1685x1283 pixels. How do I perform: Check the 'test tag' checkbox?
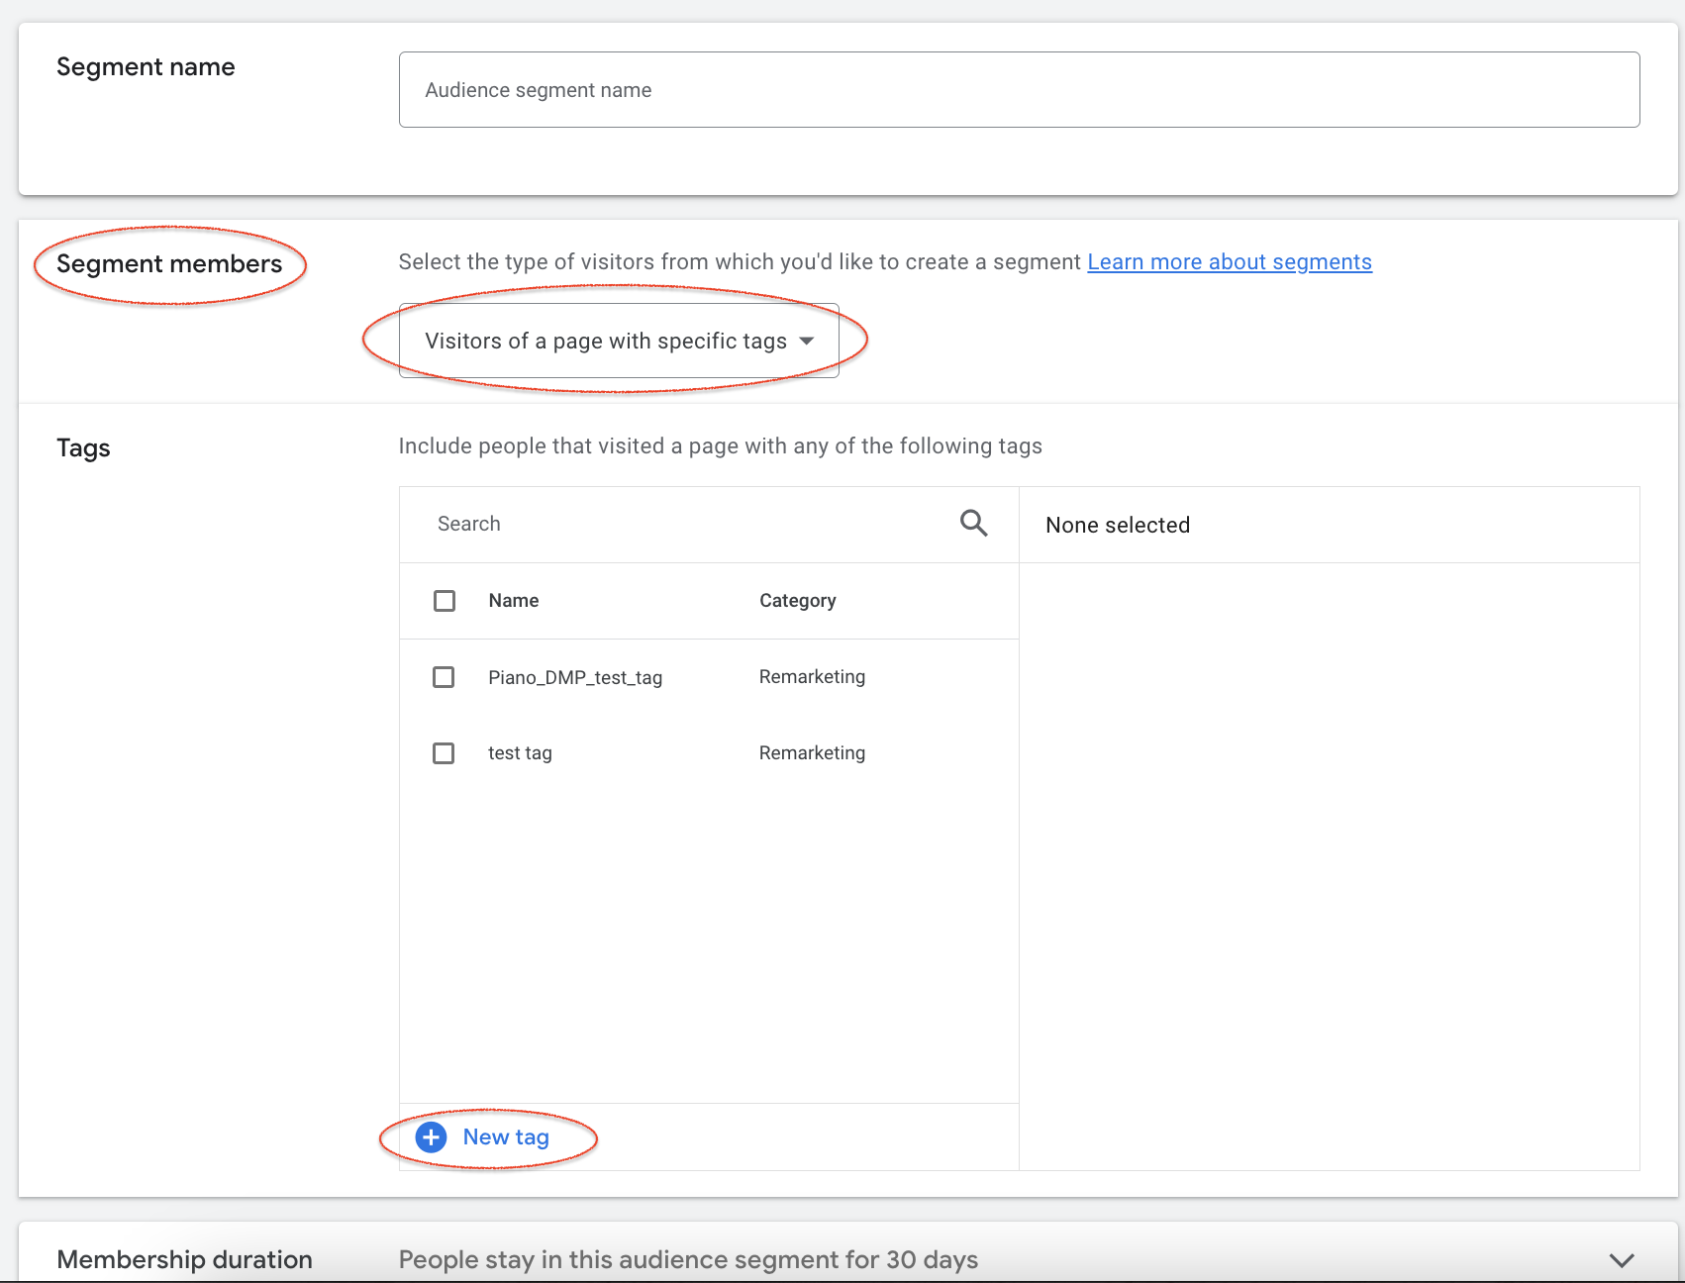[444, 753]
